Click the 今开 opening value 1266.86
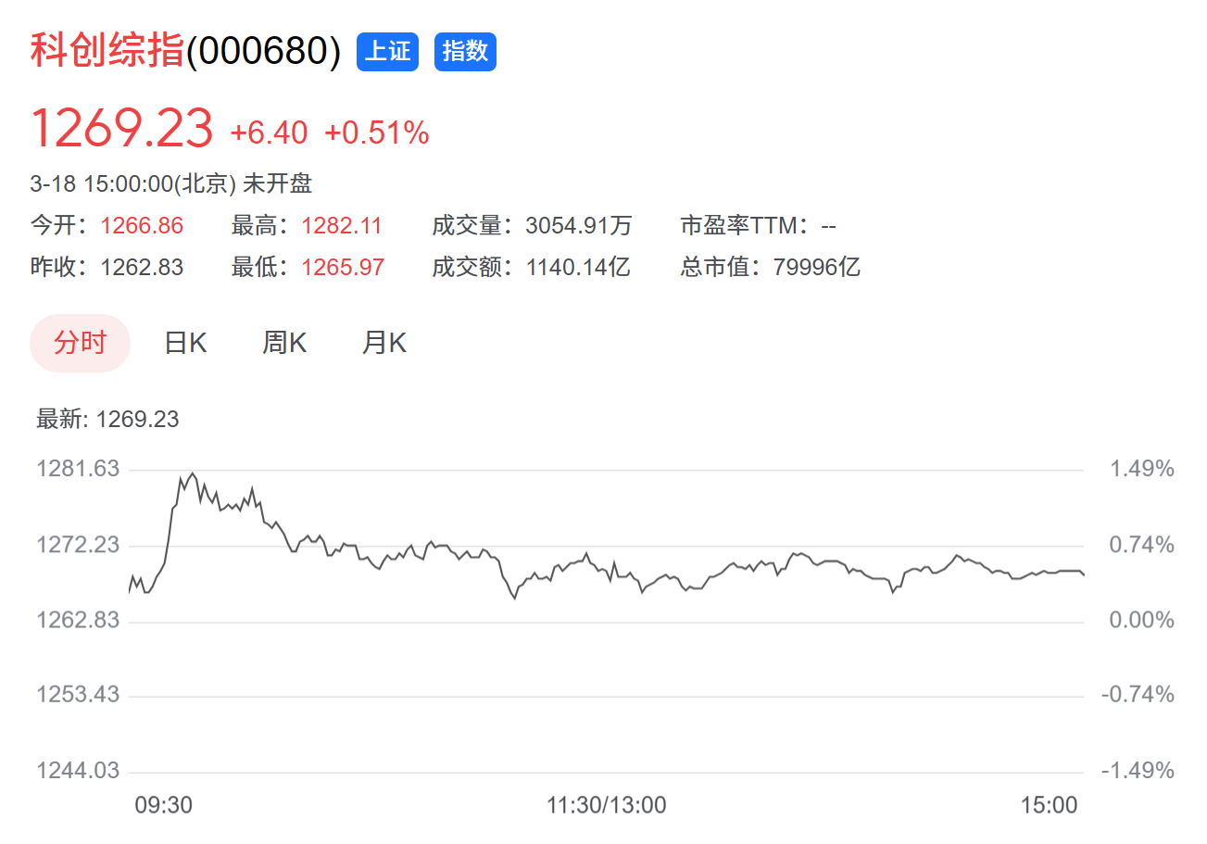 pyautogui.click(x=142, y=225)
